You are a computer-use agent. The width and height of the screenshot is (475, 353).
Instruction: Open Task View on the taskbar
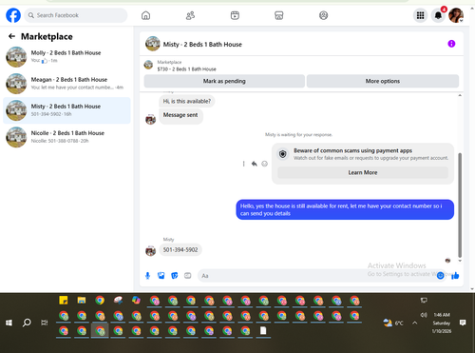[45, 323]
